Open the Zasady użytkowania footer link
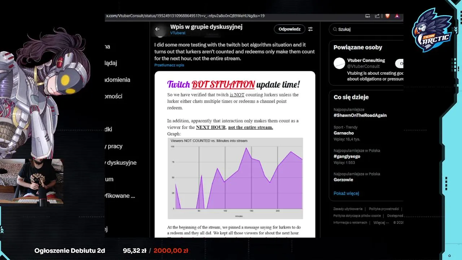Image resolution: width=462 pixels, height=260 pixels. pos(348,209)
